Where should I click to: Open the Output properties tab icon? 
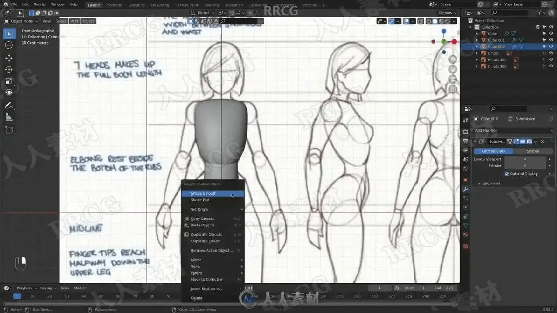[466, 141]
